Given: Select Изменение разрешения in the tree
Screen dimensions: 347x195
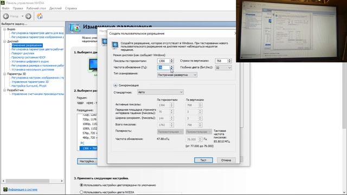Looking at the screenshot, I should (x=27, y=45).
